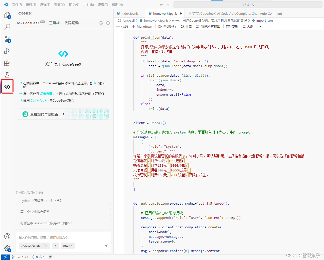Open the Run and Debug view
The height and width of the screenshot is (260, 324).
[x=7, y=51]
